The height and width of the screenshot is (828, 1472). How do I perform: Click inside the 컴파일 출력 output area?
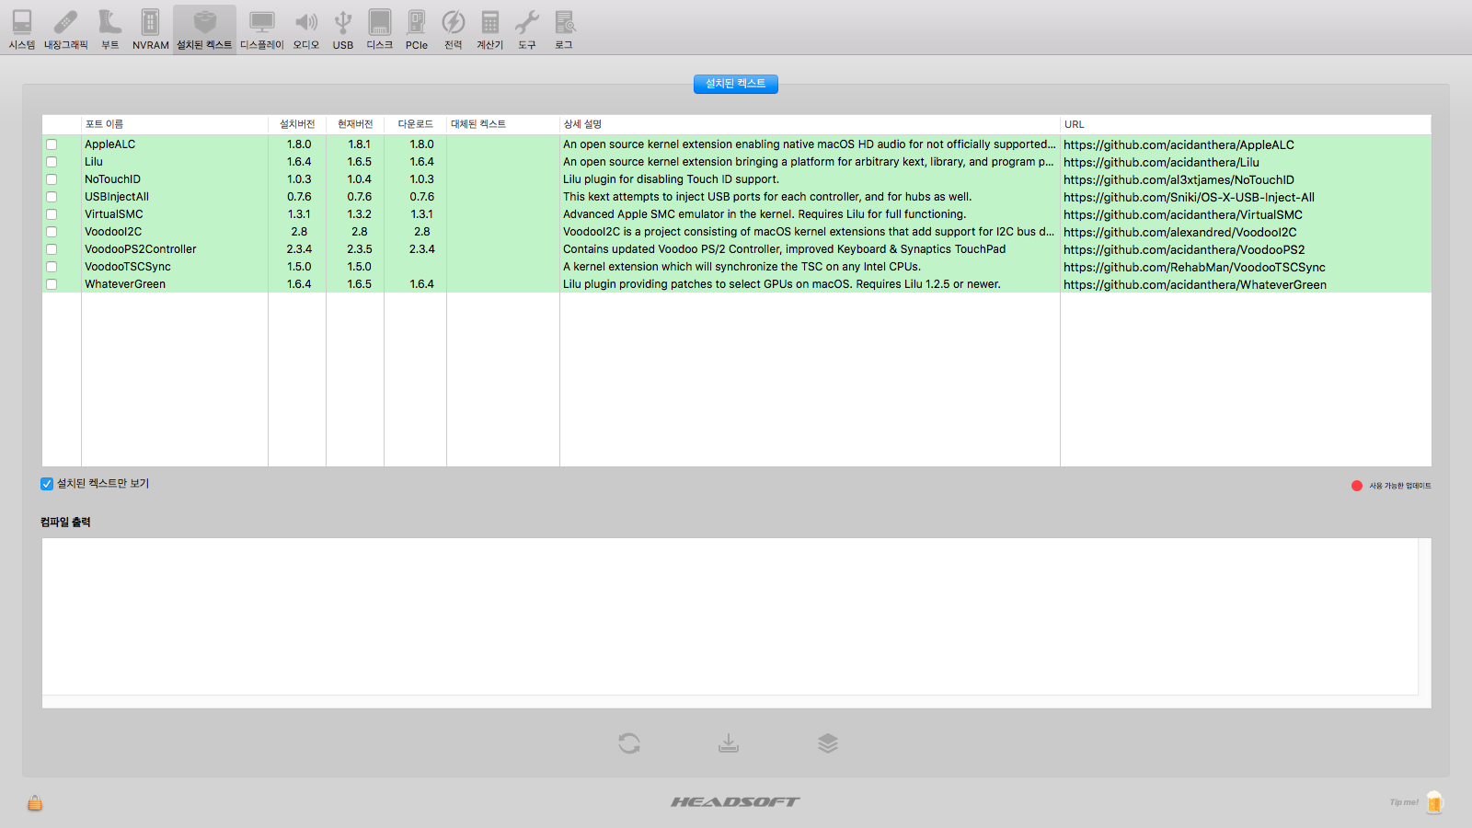[730, 616]
